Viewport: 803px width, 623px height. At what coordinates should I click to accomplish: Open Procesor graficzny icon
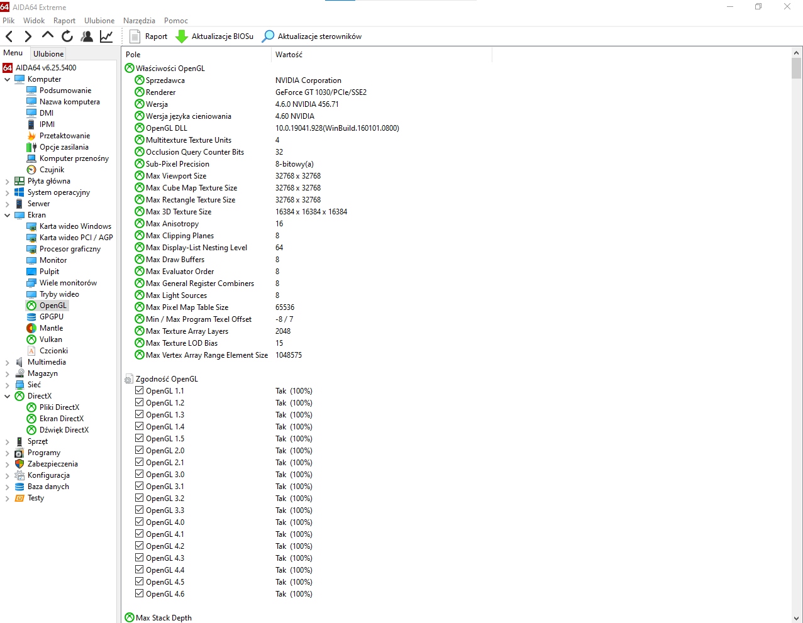(x=31, y=249)
